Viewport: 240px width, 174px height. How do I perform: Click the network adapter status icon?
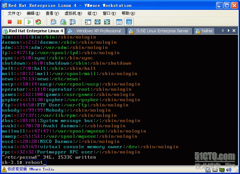pos(222,170)
